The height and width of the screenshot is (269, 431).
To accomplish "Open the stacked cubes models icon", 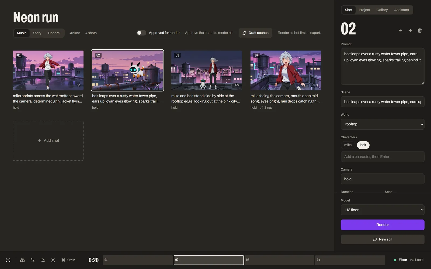I will (x=22, y=260).
